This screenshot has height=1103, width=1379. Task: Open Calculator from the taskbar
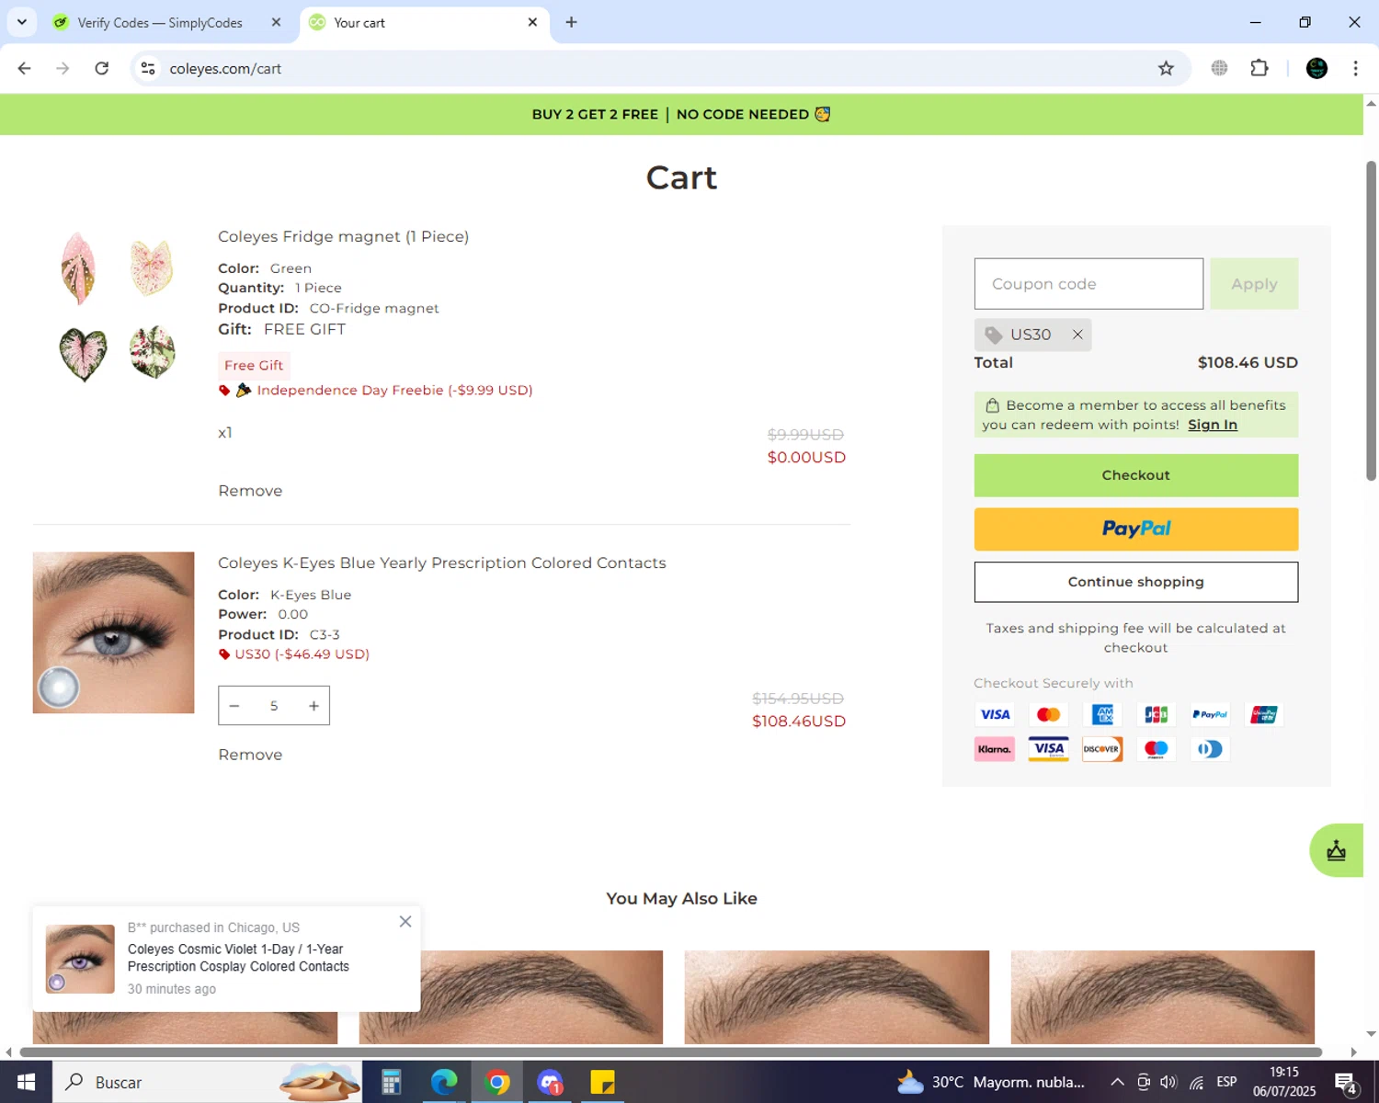pos(391,1082)
